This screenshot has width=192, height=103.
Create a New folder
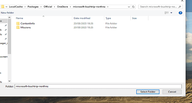[7, 13]
